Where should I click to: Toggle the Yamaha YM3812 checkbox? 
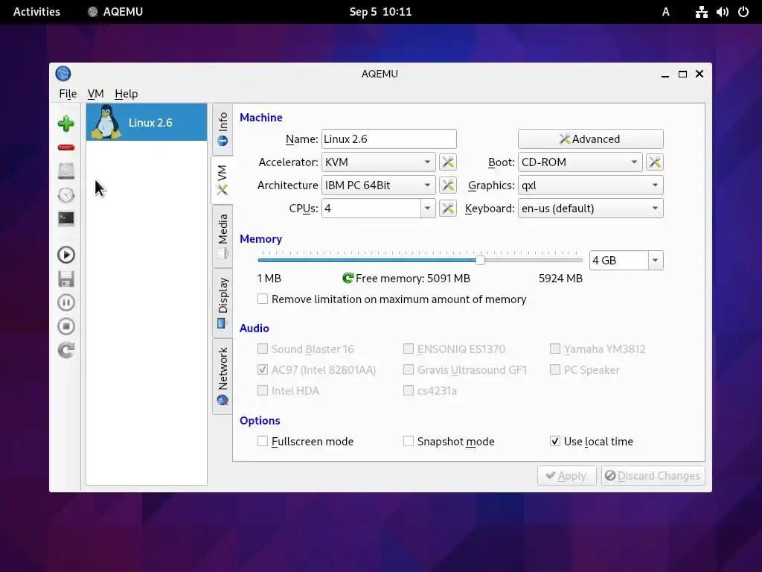coord(554,349)
